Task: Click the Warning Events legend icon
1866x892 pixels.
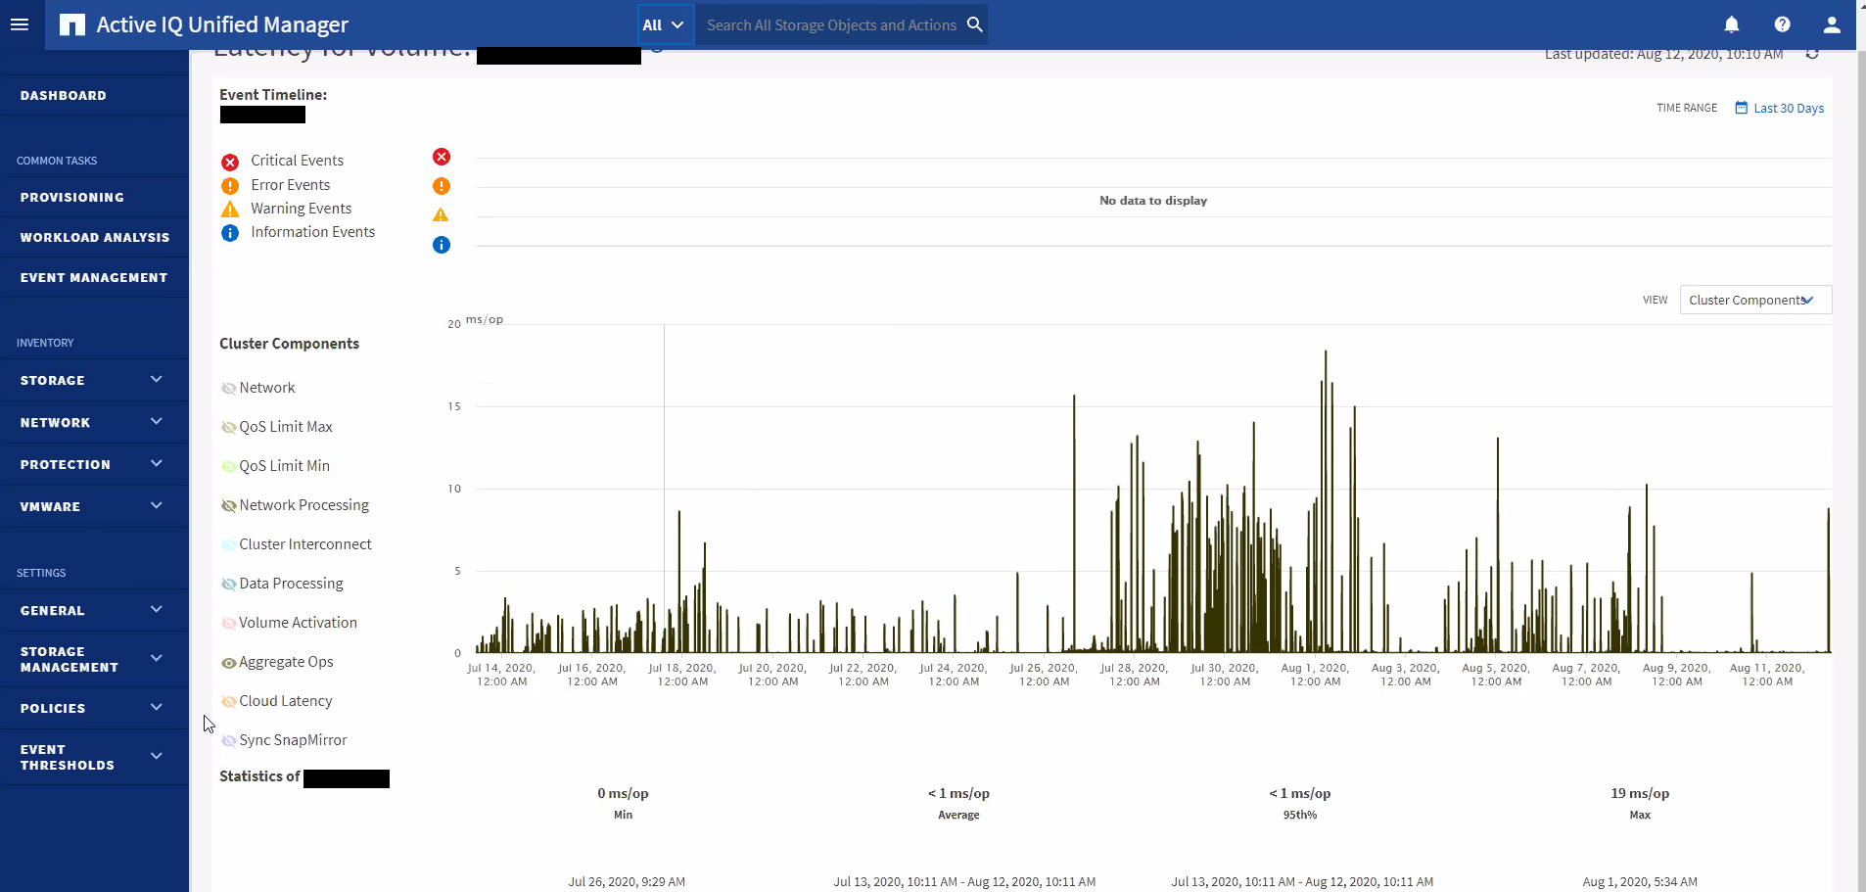Action: [x=230, y=209]
